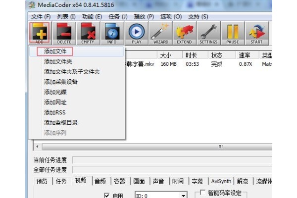This screenshot has width=297, height=198.
Task: Switch to the 时间 tab
Action: (178, 181)
